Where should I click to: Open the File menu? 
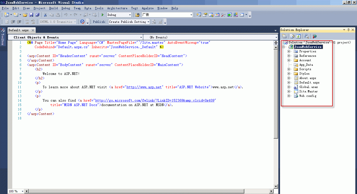5,8
